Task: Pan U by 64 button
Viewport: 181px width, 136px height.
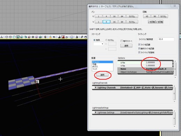Action: tap(122, 16)
